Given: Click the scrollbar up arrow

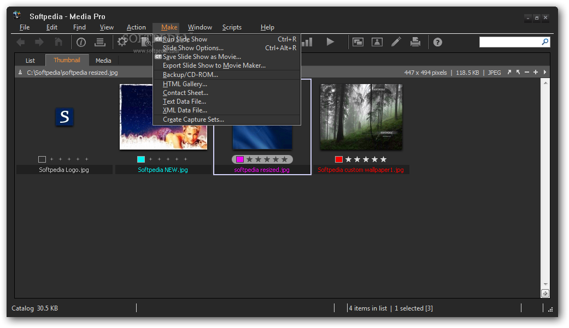Looking at the screenshot, I should [545, 83].
